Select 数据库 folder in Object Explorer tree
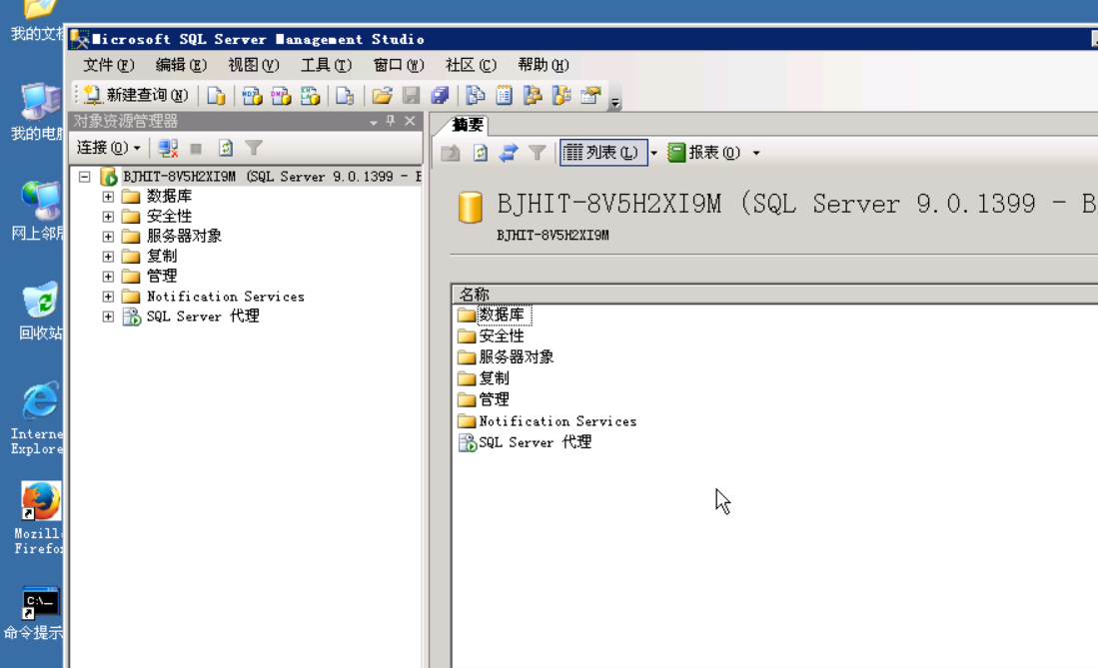 point(169,196)
